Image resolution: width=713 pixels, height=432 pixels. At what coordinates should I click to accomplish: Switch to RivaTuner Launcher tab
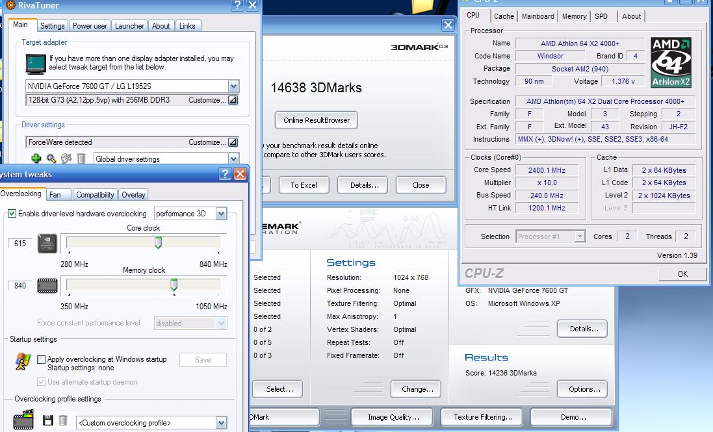(129, 26)
